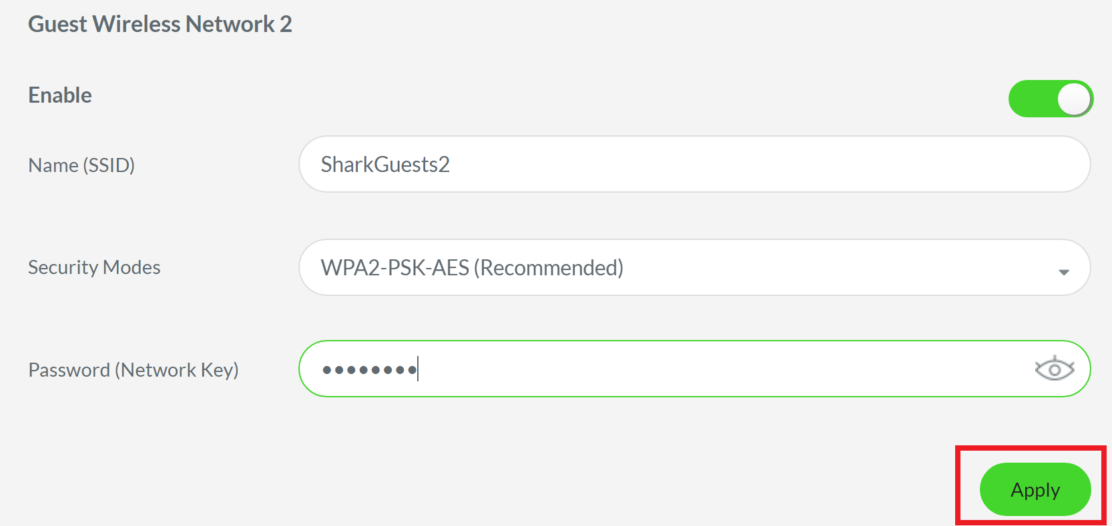Click the highlighted Apply button
Screen dimensions: 1112x526
tap(1035, 489)
